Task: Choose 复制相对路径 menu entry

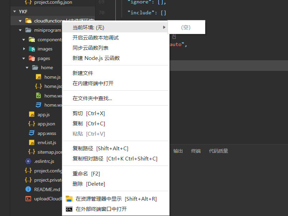Action: click(x=116, y=158)
